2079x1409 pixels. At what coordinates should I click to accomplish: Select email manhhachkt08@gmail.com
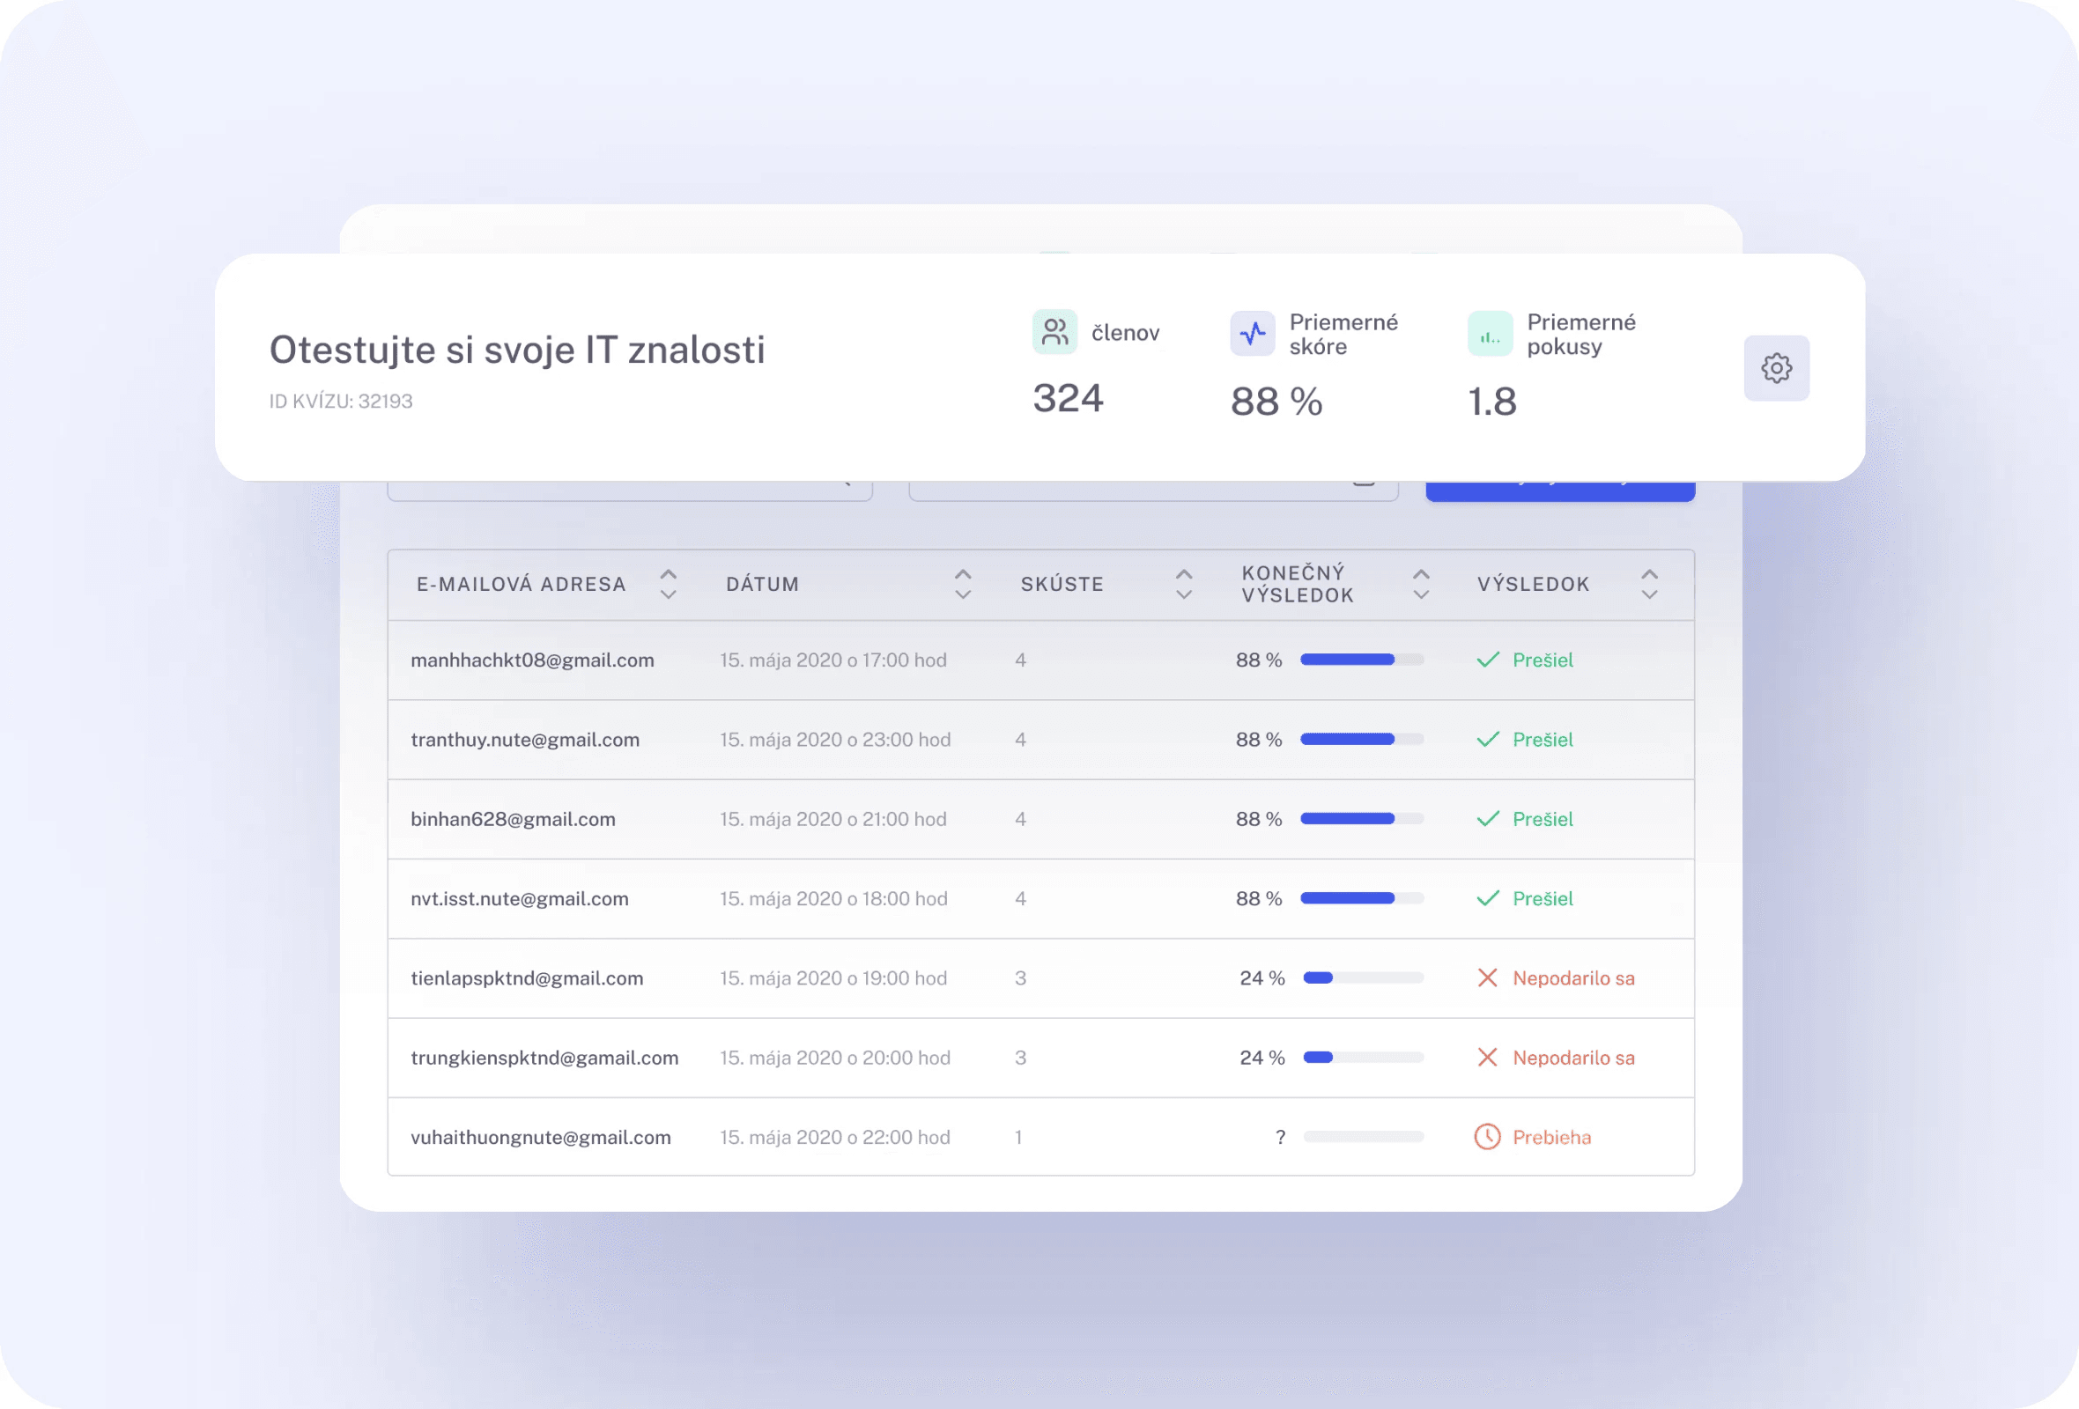[532, 660]
